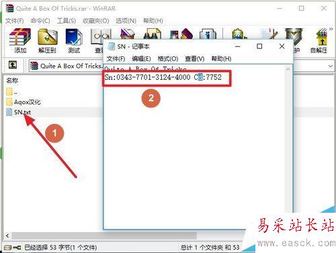Click the Virus Scan toolbar icon

click(239, 34)
